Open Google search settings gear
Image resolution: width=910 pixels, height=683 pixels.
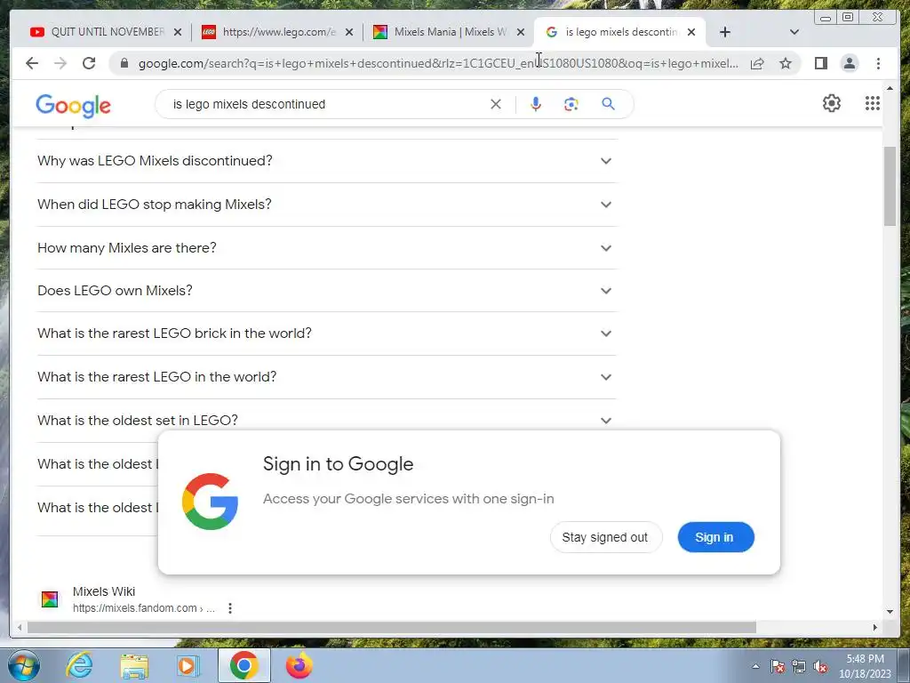click(832, 103)
